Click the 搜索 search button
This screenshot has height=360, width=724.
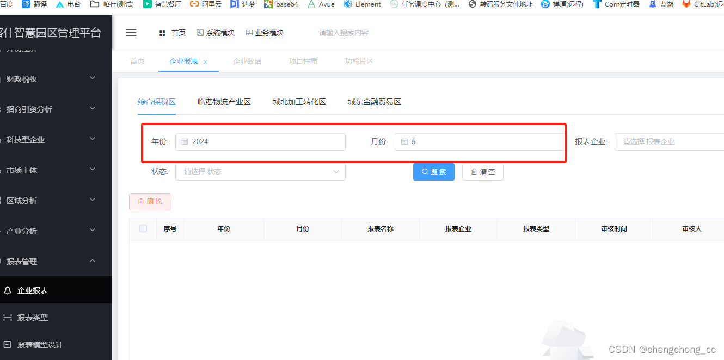434,171
